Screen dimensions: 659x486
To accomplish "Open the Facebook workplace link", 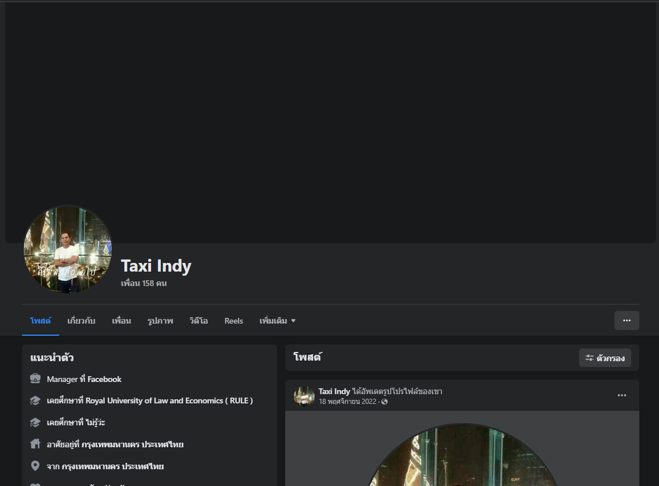I will [104, 379].
